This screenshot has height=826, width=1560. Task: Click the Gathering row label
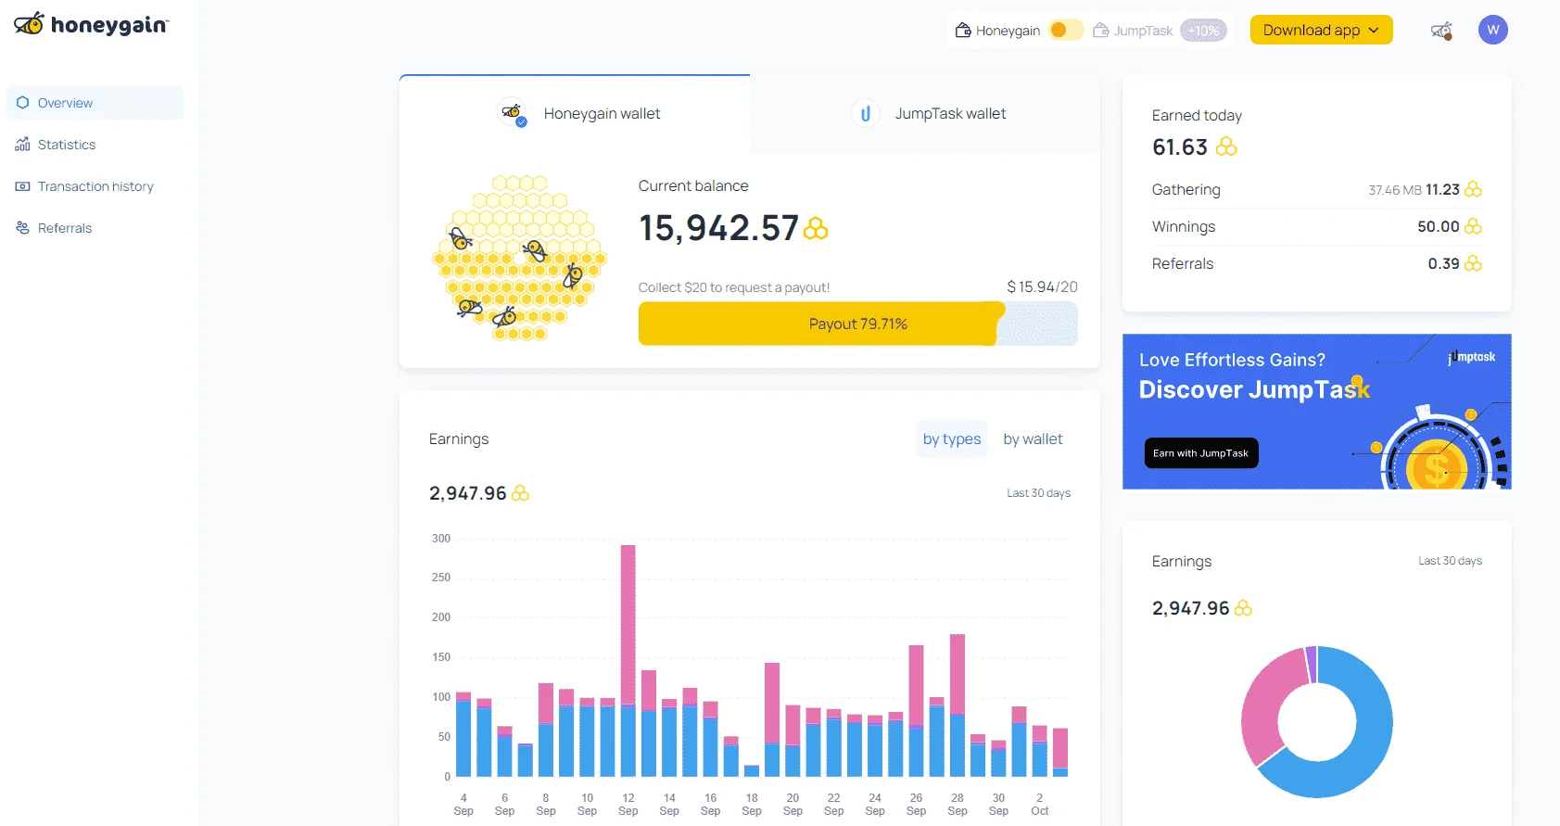(1186, 189)
